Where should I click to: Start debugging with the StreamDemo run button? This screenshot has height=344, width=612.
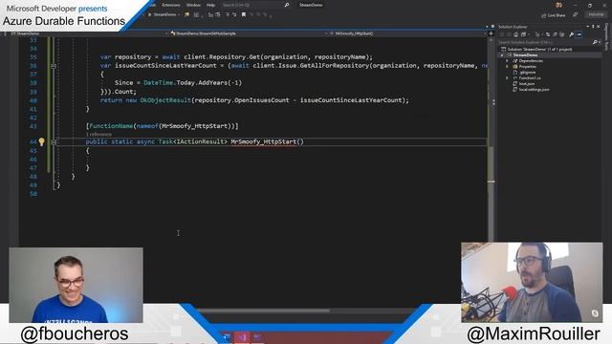[x=162, y=15]
